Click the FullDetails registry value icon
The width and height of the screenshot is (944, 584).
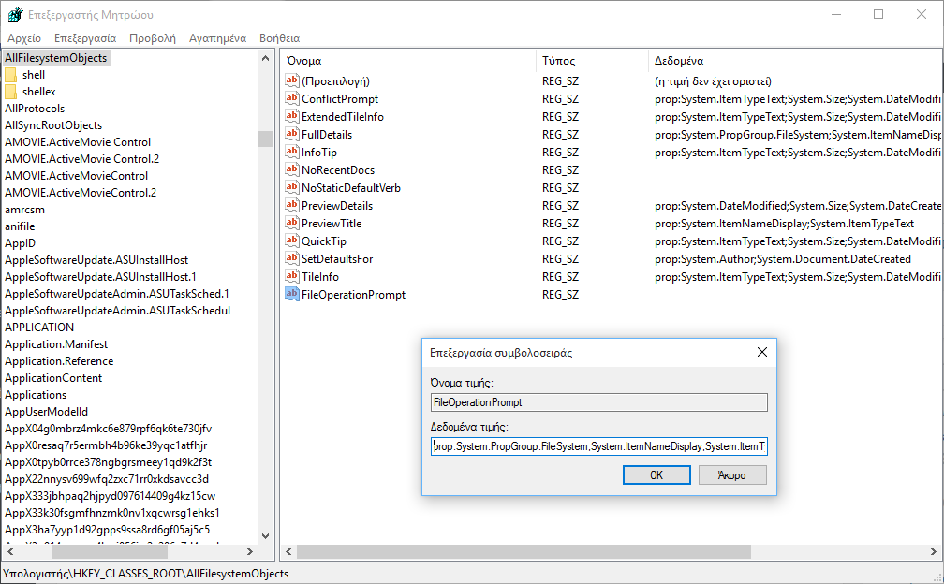(291, 135)
